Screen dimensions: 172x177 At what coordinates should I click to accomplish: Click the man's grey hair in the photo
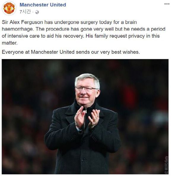coord(88,79)
